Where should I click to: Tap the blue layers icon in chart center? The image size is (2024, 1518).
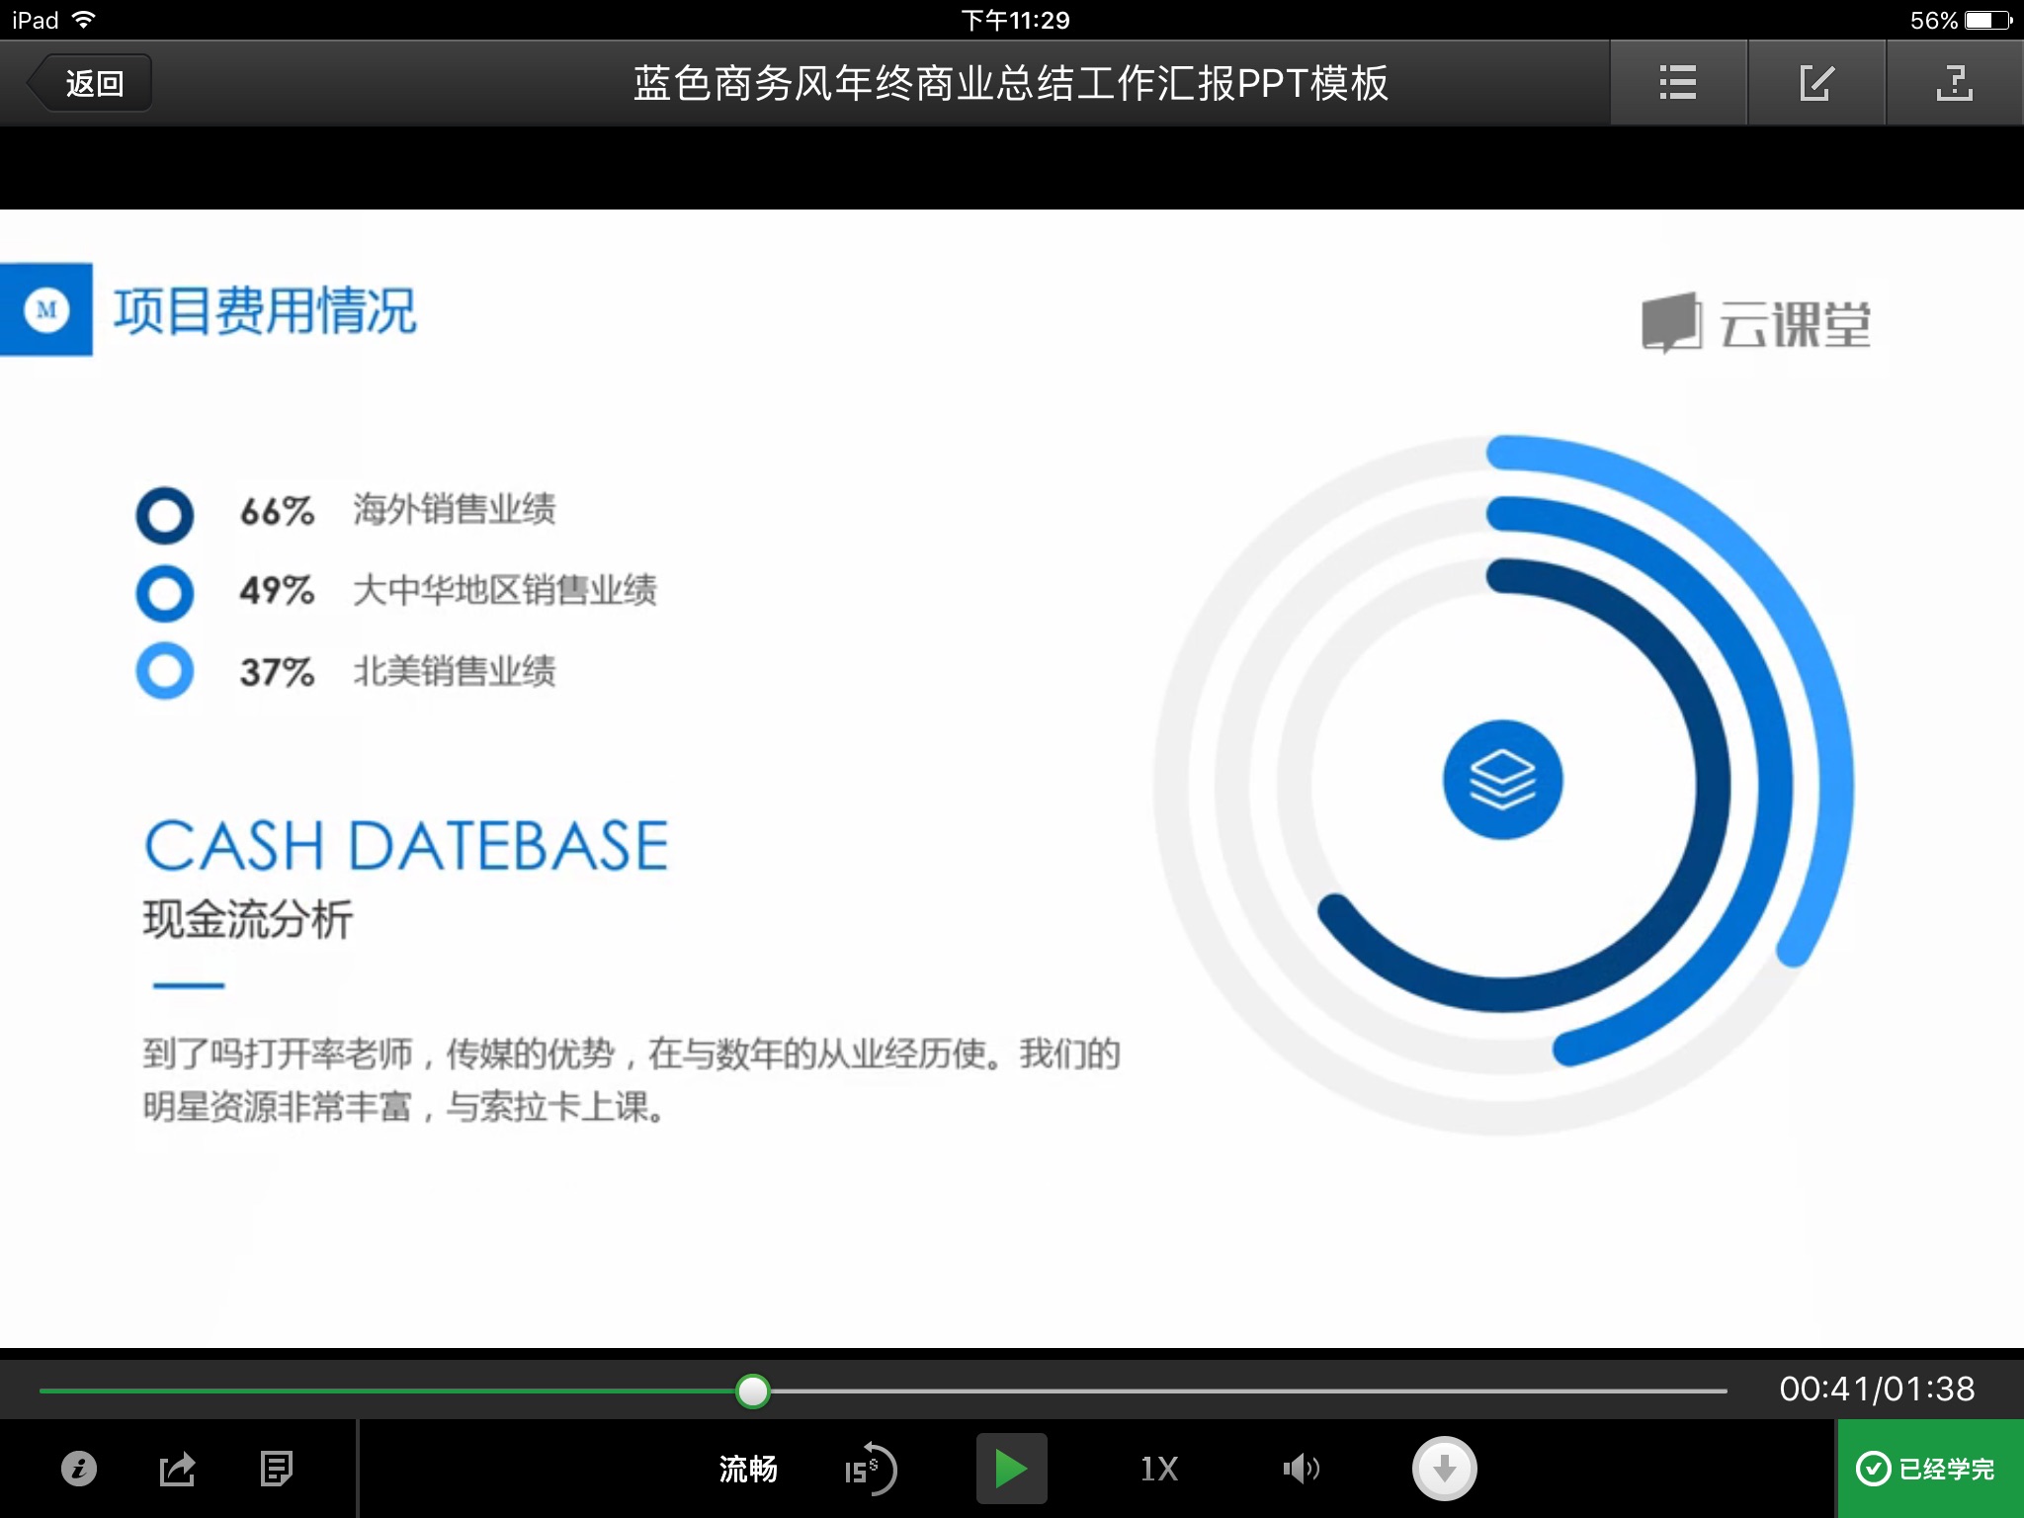coord(1503,780)
